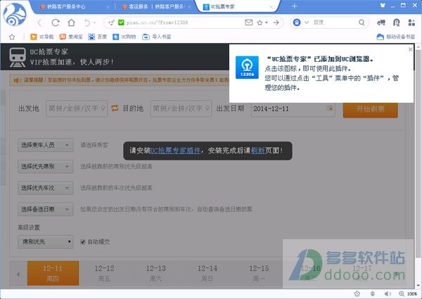Viewport: 422px width, 299px height.
Task: Select the UC抢票专家 tab
Action: 238,7
